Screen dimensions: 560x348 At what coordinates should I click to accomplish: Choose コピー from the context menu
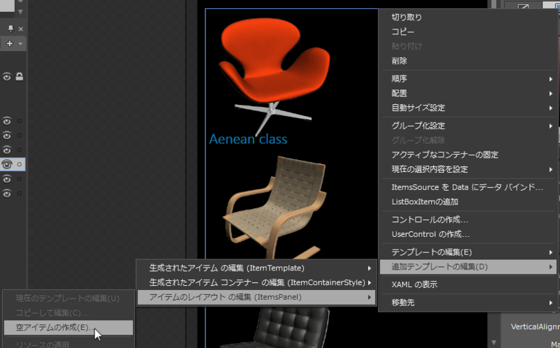pos(468,31)
